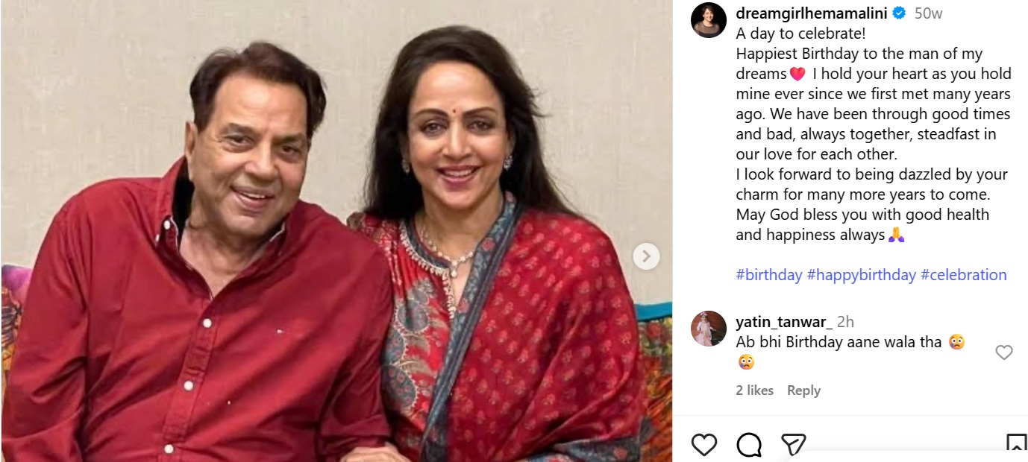
Task: Go to the next photo using the arrow
Action: pos(646,256)
